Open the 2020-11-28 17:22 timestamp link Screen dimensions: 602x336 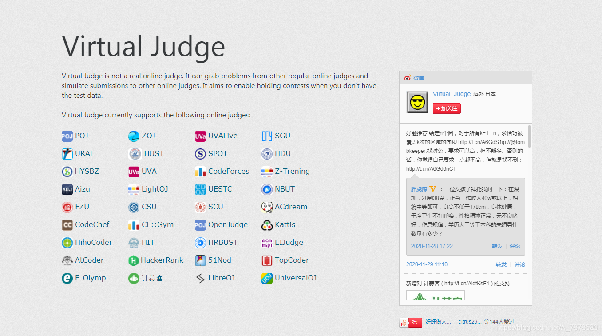click(432, 246)
